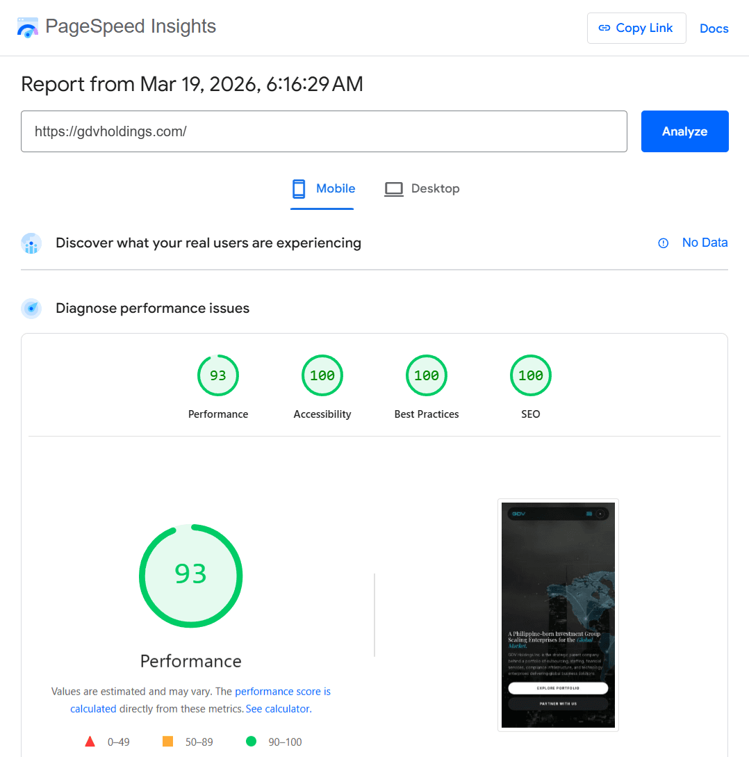Image resolution: width=749 pixels, height=757 pixels.
Task: Click the PageSpeed Insights logo icon
Action: coord(27,26)
